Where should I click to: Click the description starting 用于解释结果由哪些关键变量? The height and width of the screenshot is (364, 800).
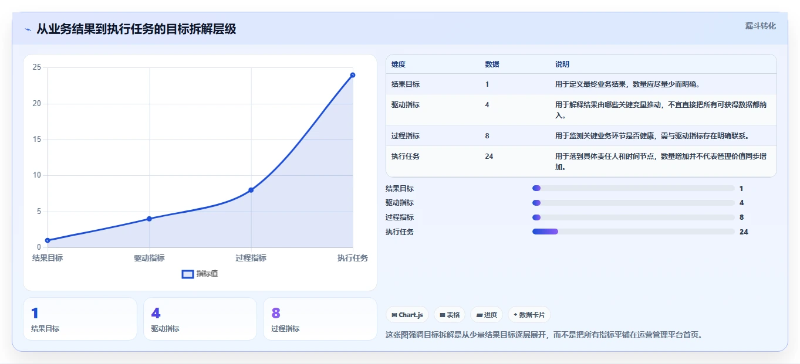(661, 110)
